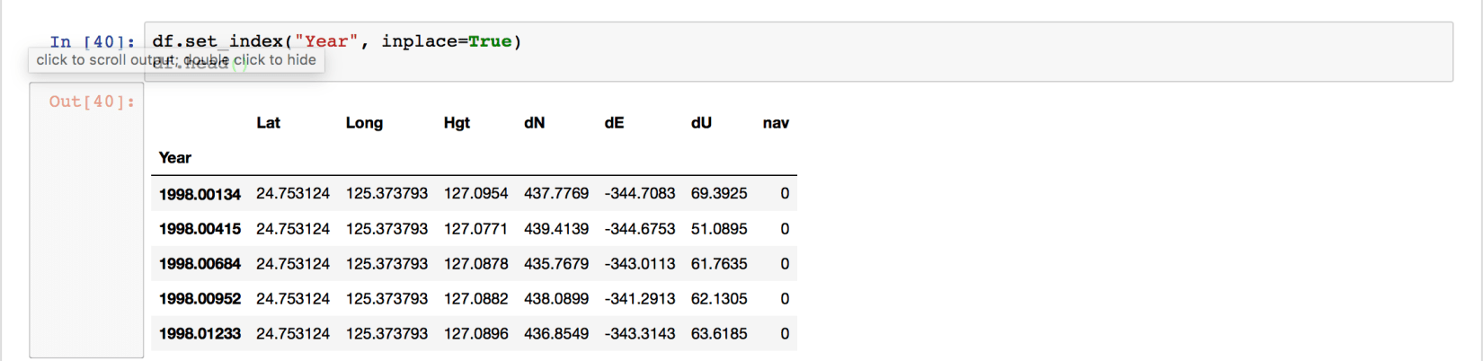Click Hgt value 127.0896
The height and width of the screenshot is (361, 1483).
(x=475, y=334)
